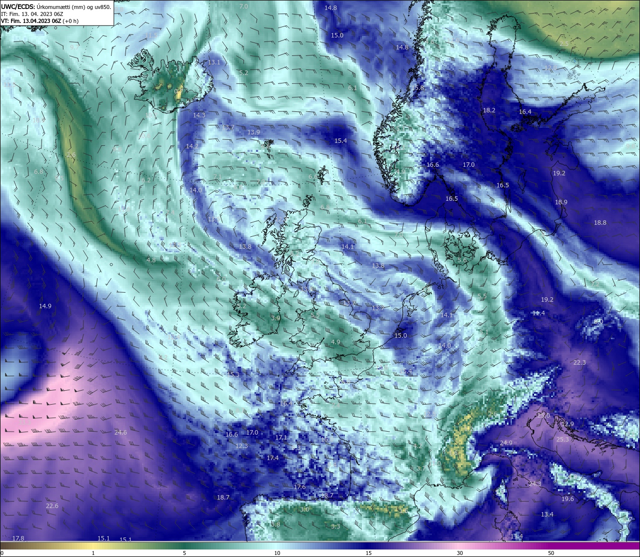
Task: Click the 17.6 value on the map
Action: point(299,487)
